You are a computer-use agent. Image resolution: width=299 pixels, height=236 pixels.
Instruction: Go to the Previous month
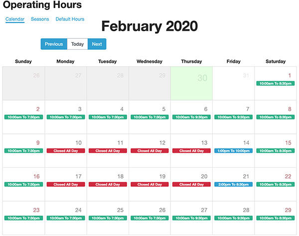click(54, 44)
